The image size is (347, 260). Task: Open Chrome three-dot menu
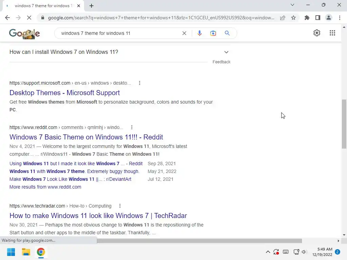[340, 18]
